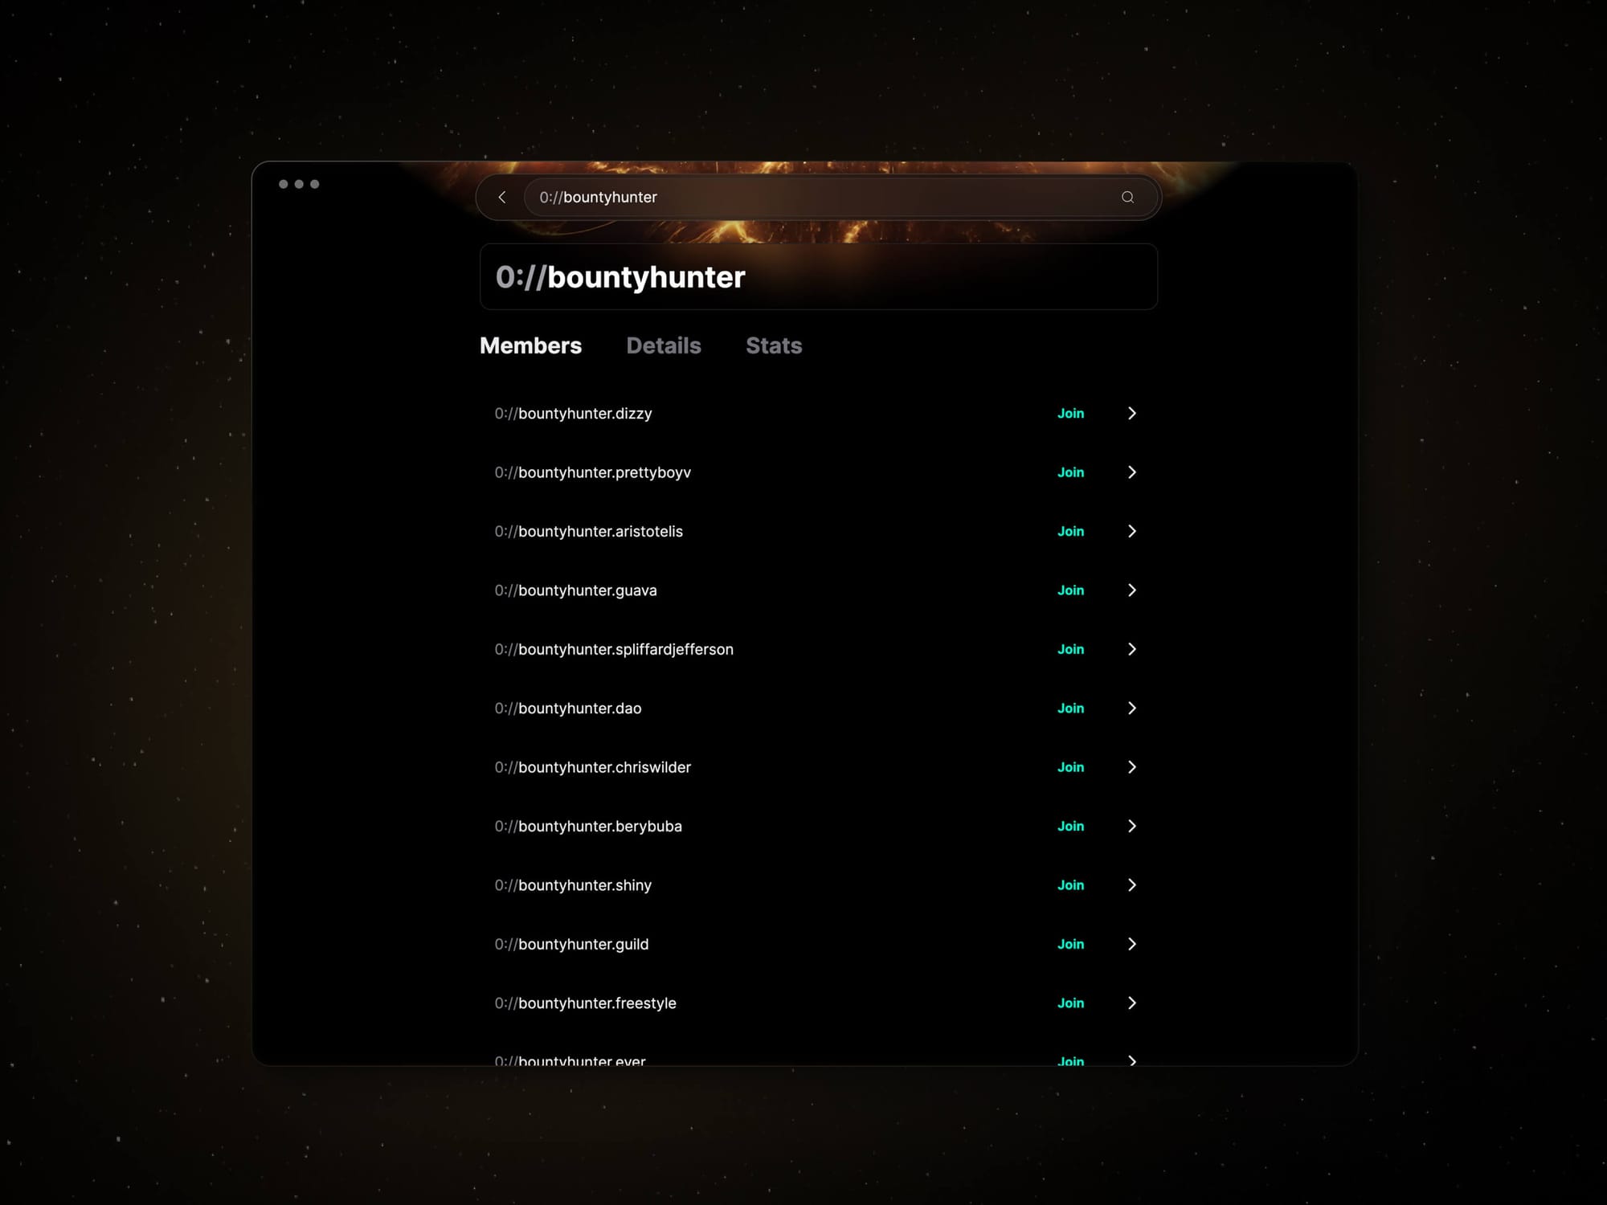The width and height of the screenshot is (1607, 1205).
Task: Join bountyhunter.guild
Action: tap(1070, 944)
